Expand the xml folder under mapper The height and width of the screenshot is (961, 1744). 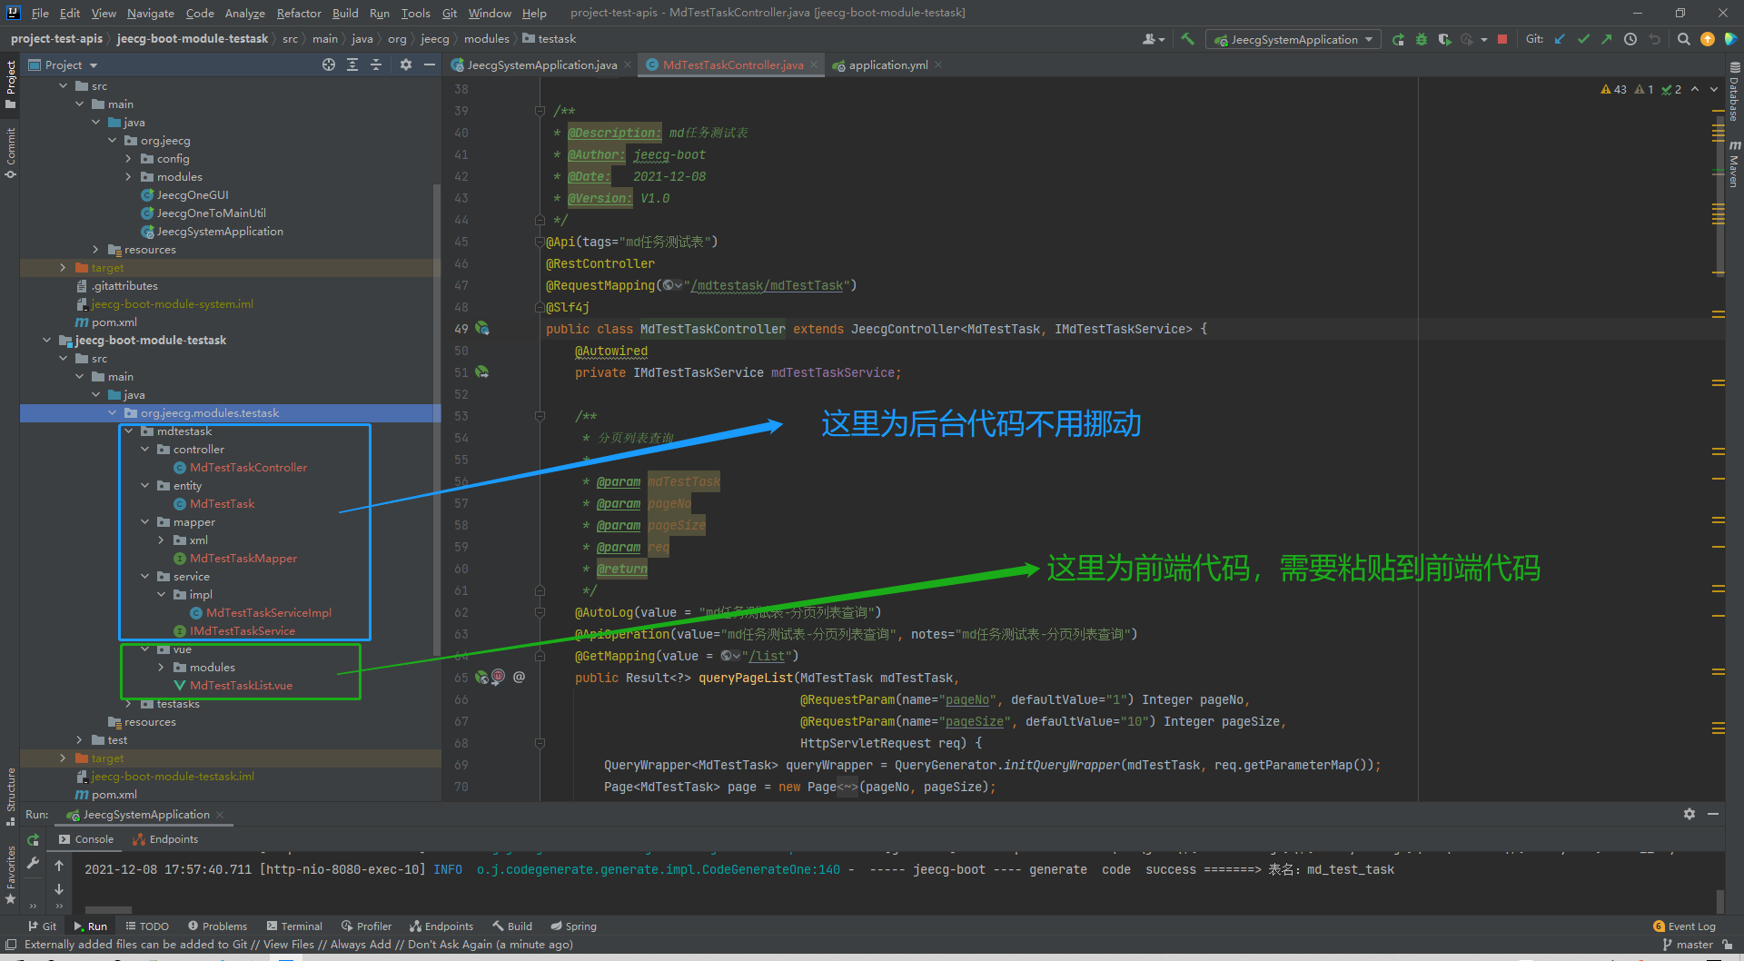pyautogui.click(x=161, y=540)
